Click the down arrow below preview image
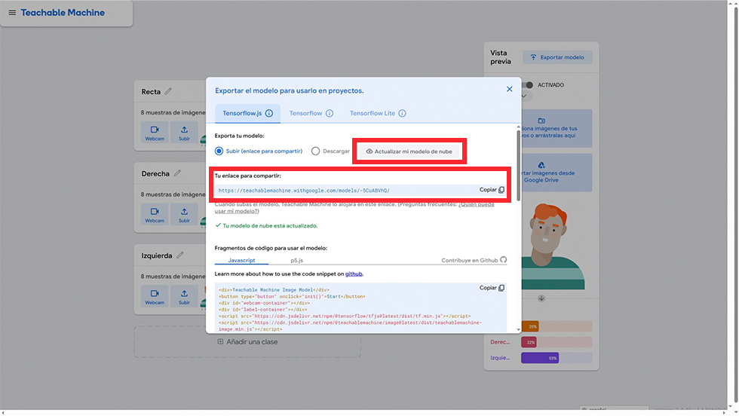The image size is (739, 416). pyautogui.click(x=541, y=298)
